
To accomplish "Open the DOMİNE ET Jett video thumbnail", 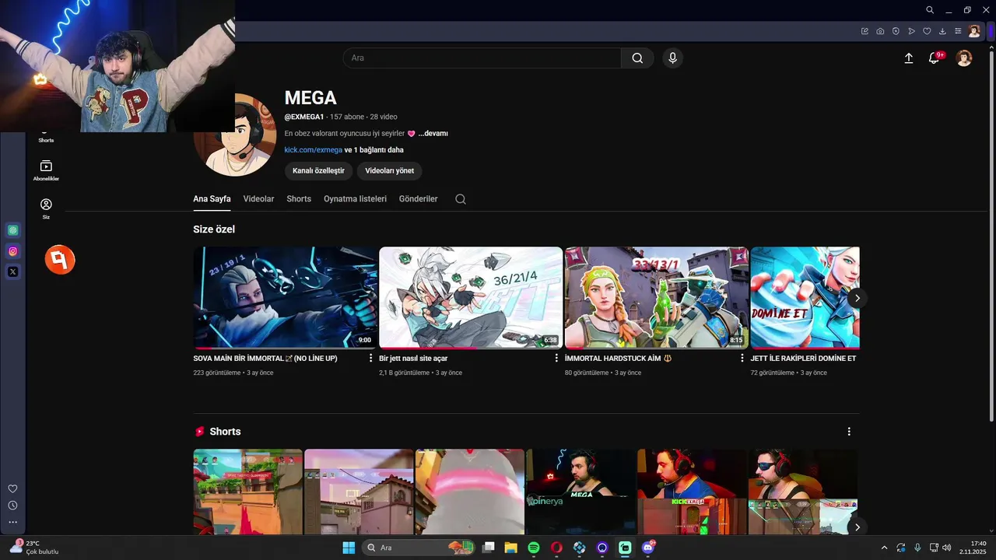I will click(805, 298).
